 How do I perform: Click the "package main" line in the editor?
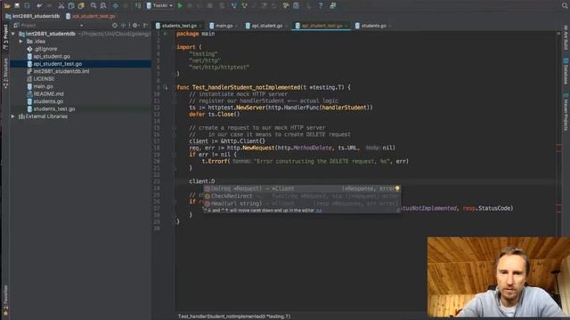pyautogui.click(x=196, y=34)
